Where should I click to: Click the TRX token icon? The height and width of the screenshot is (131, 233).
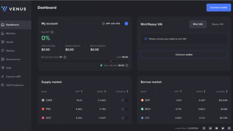click(43, 109)
